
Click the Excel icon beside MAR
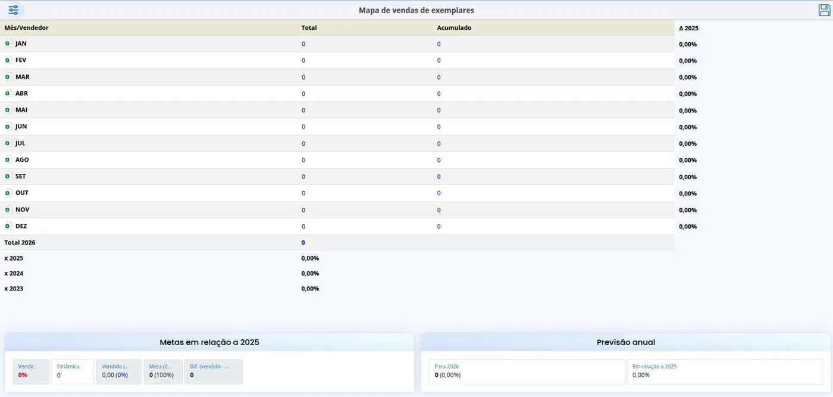(x=8, y=77)
